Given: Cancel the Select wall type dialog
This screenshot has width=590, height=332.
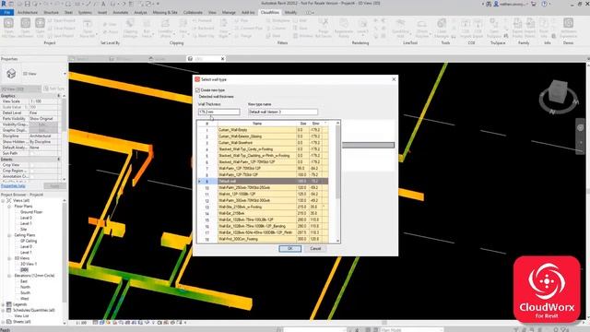Looking at the screenshot, I should (x=315, y=249).
